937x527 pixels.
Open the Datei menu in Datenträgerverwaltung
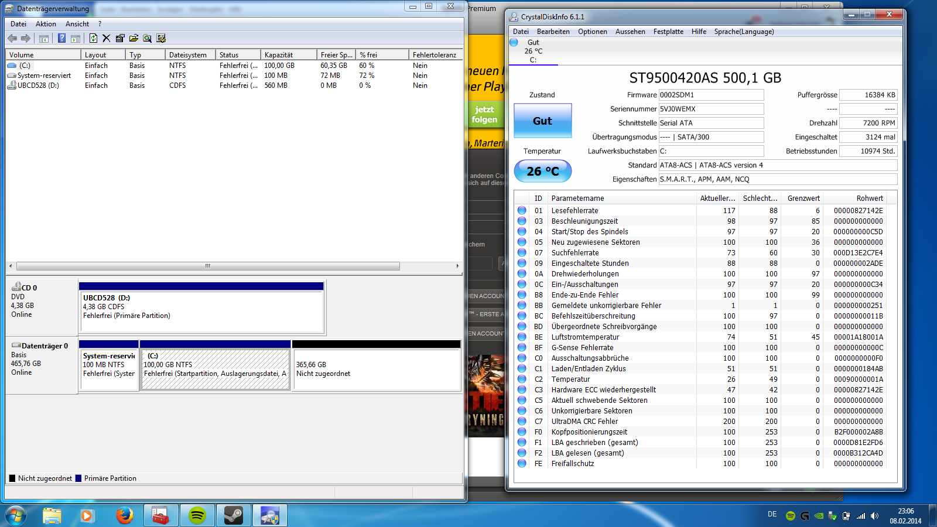18,24
